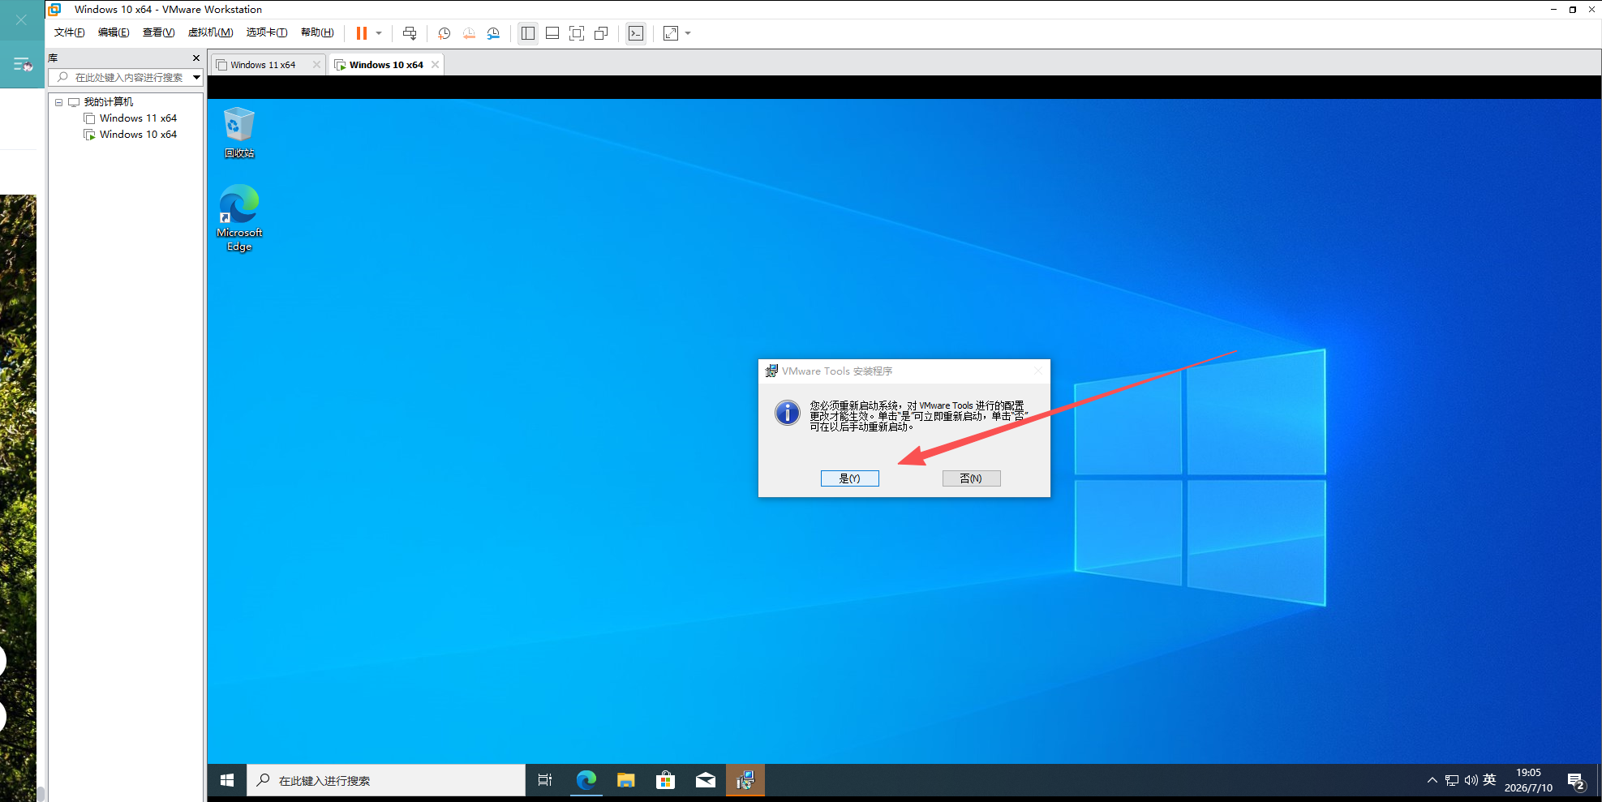Click the VMware Tools installer taskbar icon
The width and height of the screenshot is (1602, 802).
(745, 780)
